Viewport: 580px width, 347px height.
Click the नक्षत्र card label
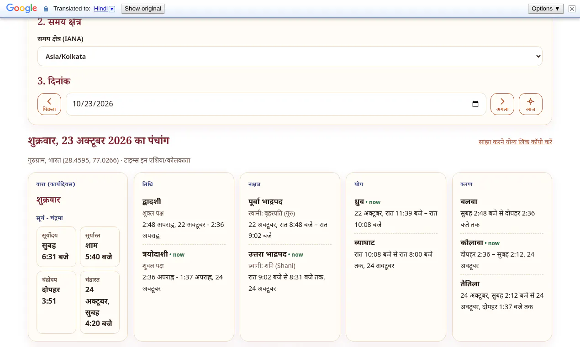pyautogui.click(x=254, y=184)
